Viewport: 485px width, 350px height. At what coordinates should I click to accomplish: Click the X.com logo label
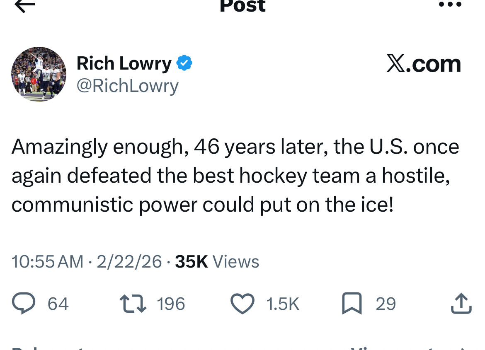pos(423,64)
